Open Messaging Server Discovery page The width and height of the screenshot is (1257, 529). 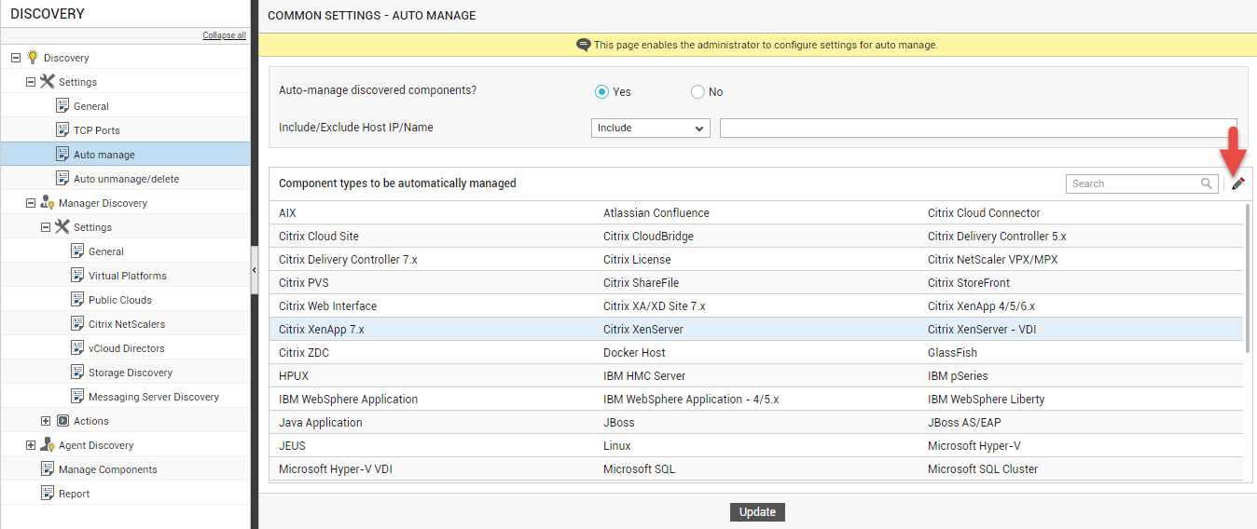[154, 397]
